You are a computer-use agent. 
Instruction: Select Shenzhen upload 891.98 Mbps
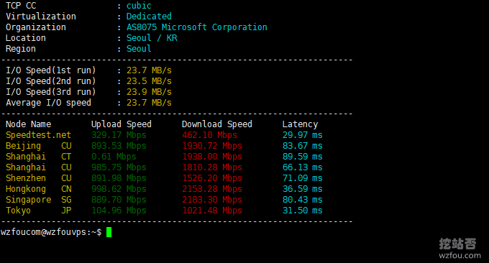click(x=119, y=178)
